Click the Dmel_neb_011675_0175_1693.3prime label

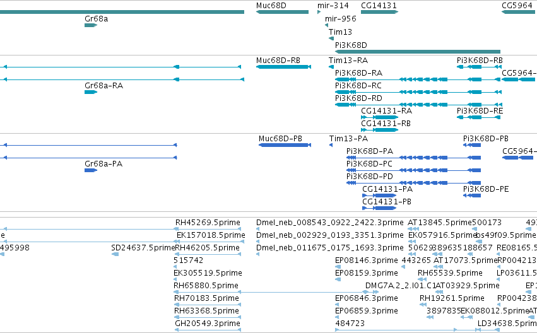(330, 248)
